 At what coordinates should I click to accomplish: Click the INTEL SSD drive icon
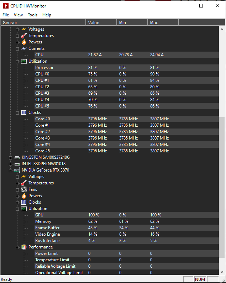pyautogui.click(x=17, y=164)
